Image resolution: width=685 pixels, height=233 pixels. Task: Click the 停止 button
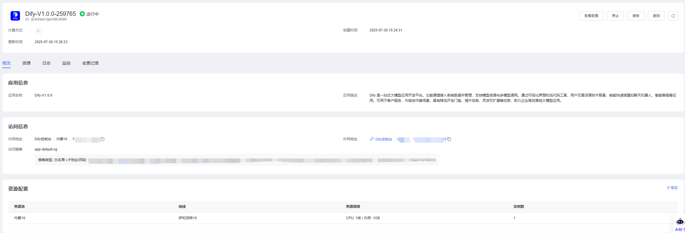pos(615,16)
